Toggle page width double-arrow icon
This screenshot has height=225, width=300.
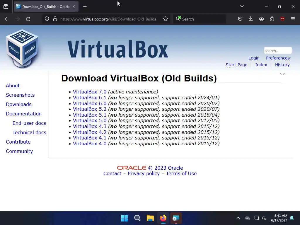282,74
